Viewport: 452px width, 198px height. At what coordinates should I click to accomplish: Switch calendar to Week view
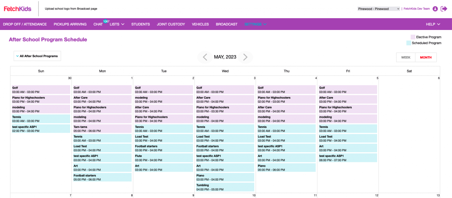click(x=405, y=58)
